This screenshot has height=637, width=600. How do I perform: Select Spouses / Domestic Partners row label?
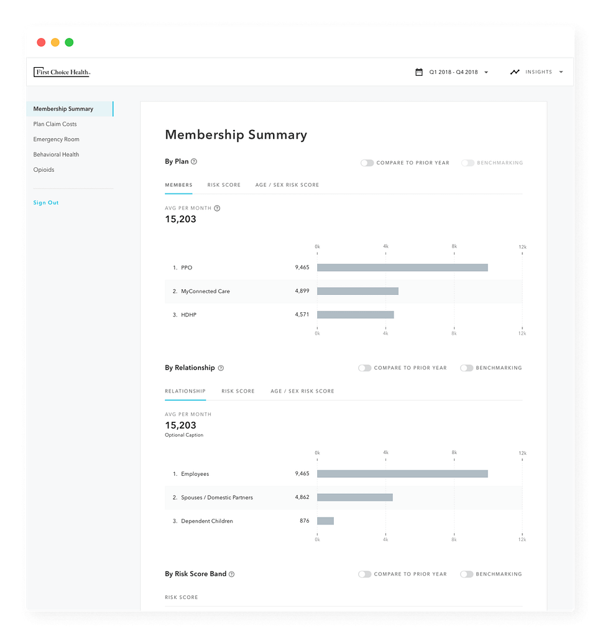click(217, 497)
